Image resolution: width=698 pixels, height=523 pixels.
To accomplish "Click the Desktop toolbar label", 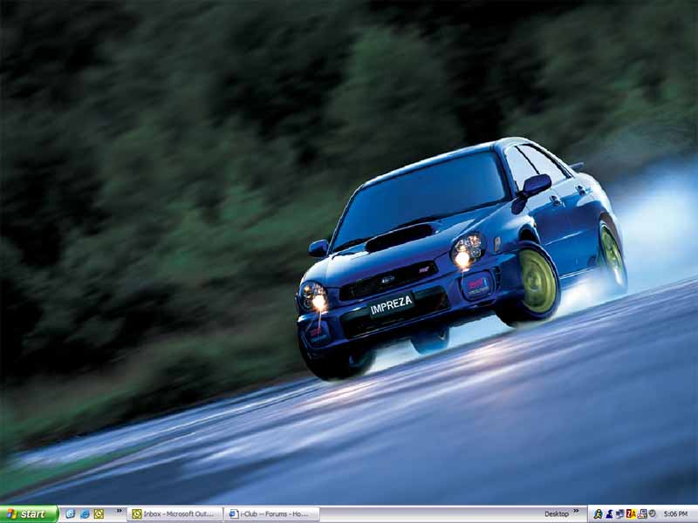I will [557, 514].
